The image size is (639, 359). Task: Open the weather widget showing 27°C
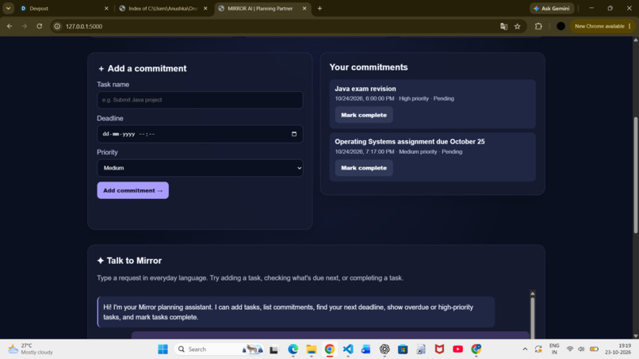tap(31, 349)
